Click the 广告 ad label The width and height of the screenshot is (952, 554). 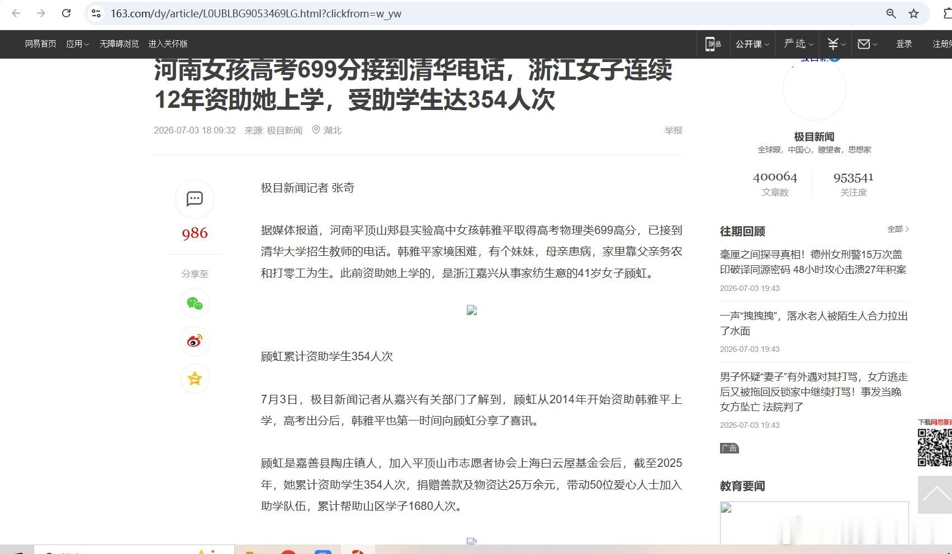click(x=730, y=448)
